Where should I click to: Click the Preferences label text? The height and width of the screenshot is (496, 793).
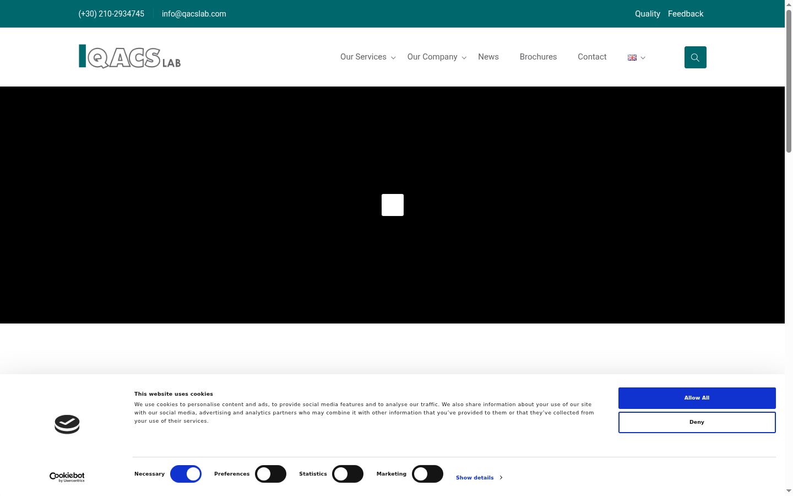[232, 474]
